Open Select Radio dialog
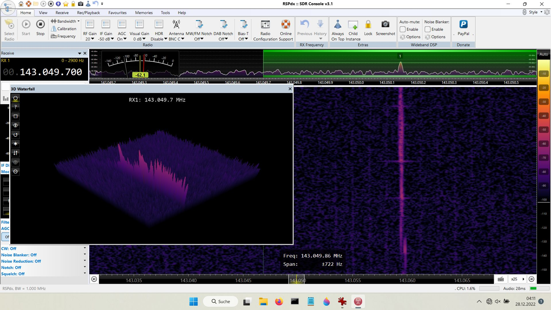 9,30
